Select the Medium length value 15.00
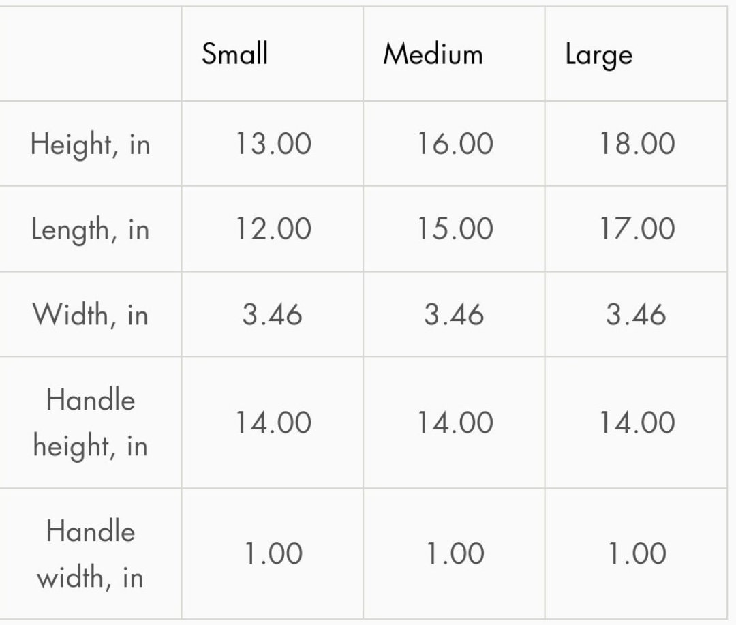This screenshot has height=625, width=736. point(455,229)
